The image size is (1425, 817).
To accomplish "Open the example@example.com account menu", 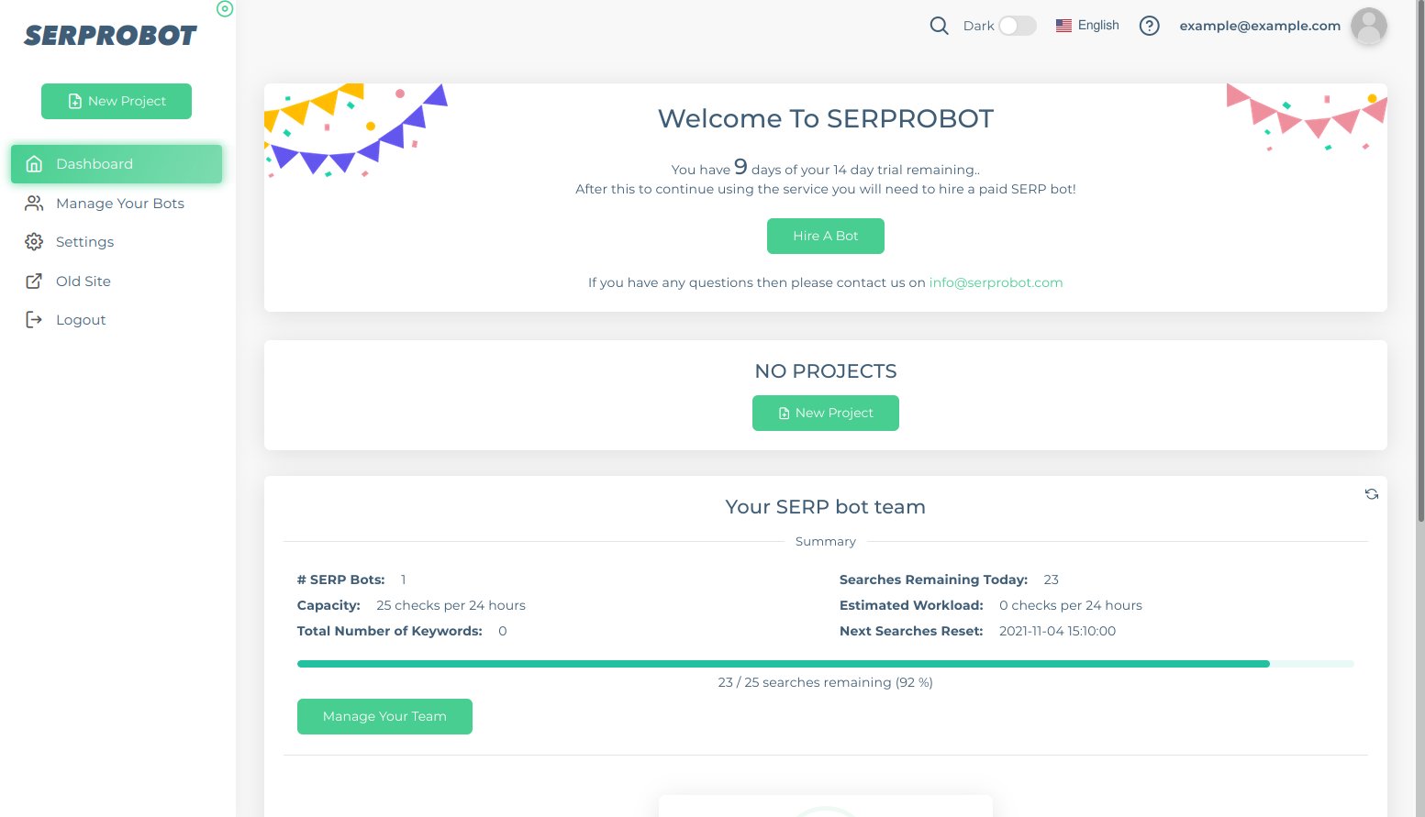I will tap(1260, 26).
